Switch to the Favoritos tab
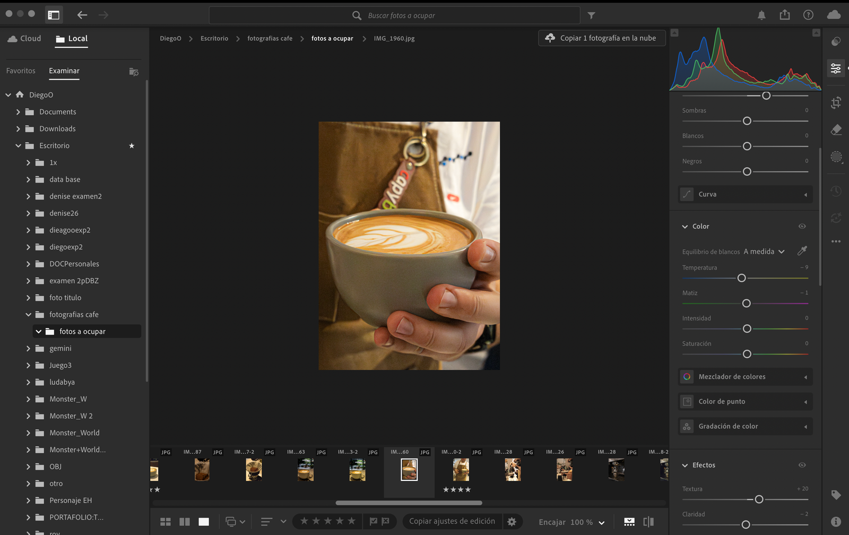 coord(21,71)
